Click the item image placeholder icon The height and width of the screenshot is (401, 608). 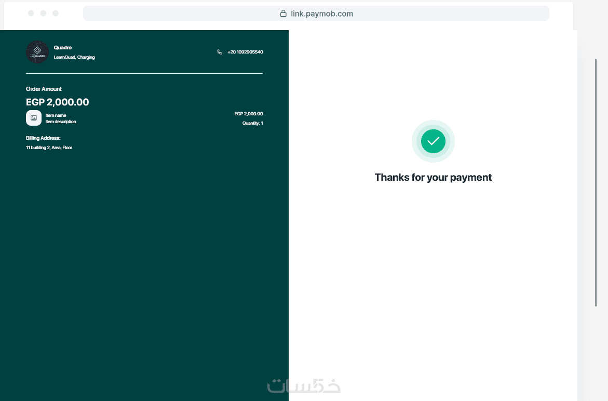click(34, 118)
